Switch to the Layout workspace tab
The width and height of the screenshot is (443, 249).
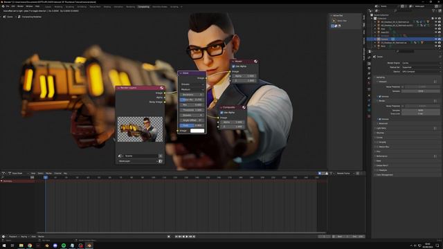pyautogui.click(x=48, y=6)
